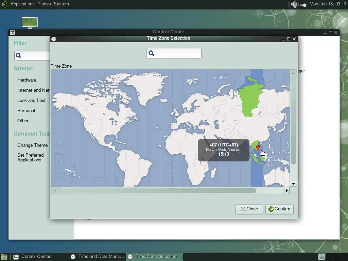348x261 pixels.
Task: Open the Applications menu
Action: 22,4
